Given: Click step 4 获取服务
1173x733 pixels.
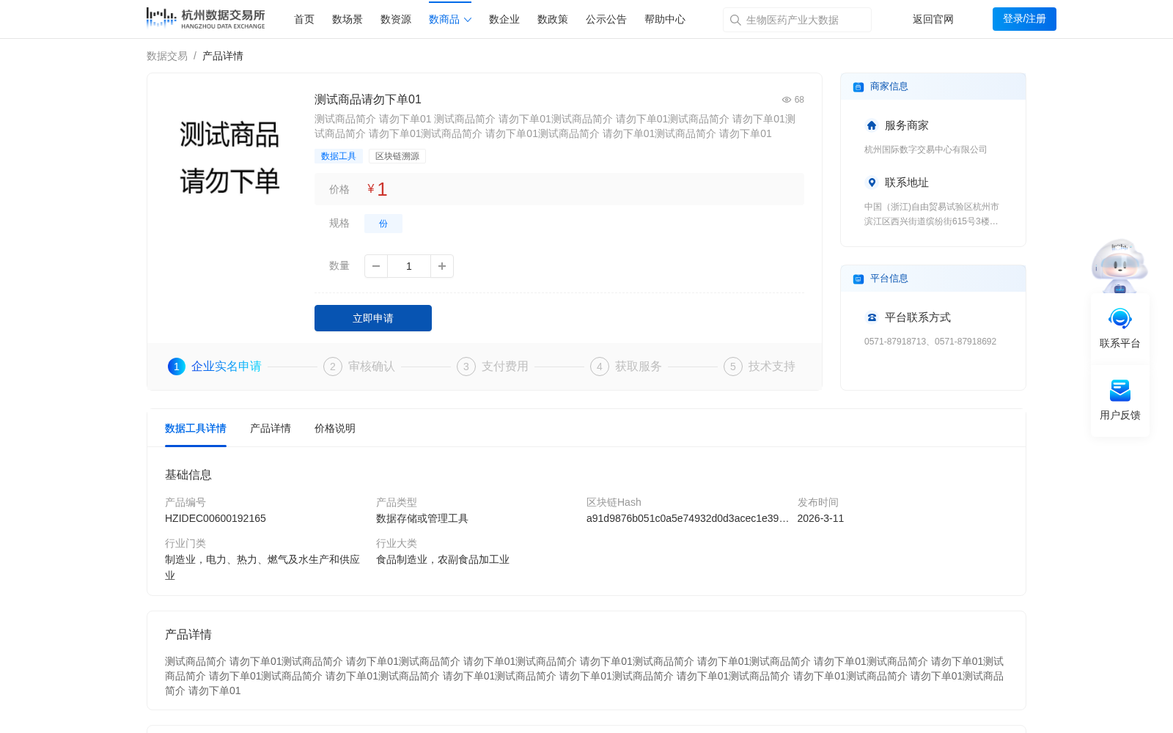Looking at the screenshot, I should 626,366.
